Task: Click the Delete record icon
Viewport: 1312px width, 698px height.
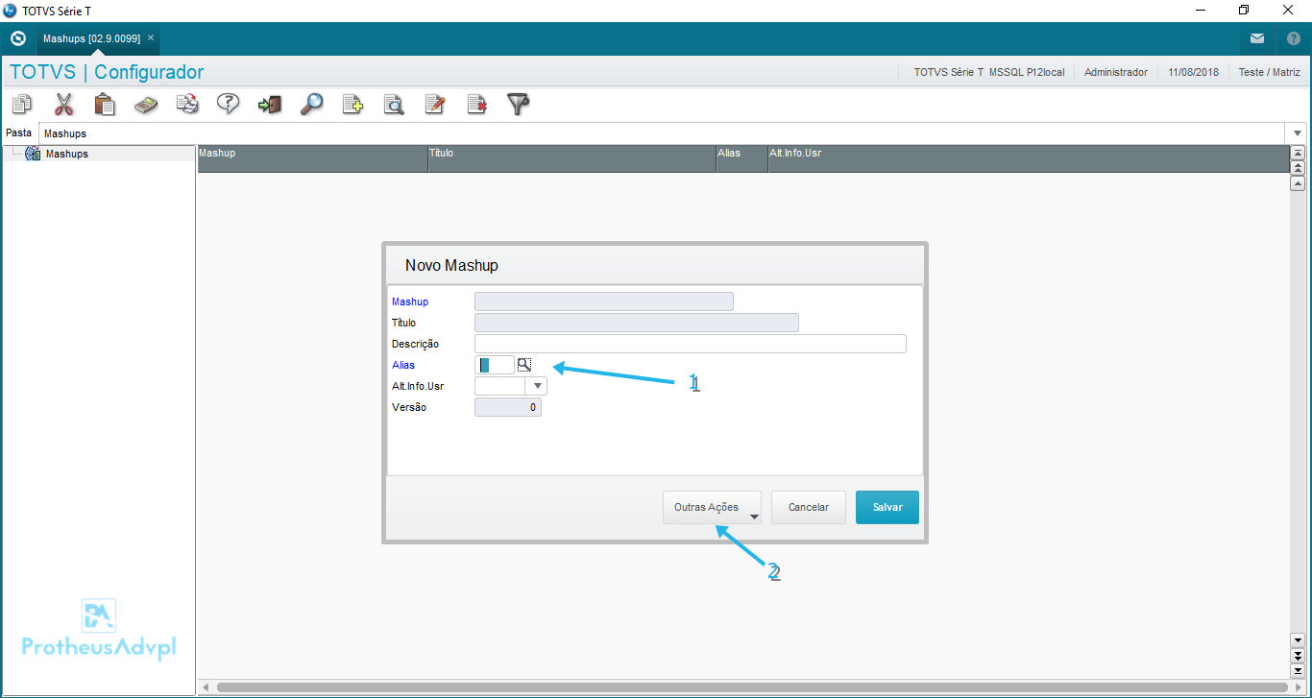Action: pyautogui.click(x=476, y=104)
